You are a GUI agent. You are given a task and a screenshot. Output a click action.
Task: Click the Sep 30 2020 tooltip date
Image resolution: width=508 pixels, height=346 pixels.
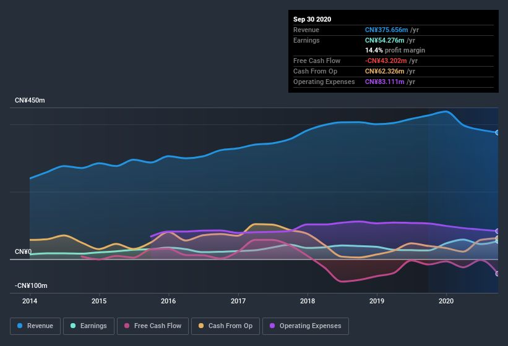[312, 19]
